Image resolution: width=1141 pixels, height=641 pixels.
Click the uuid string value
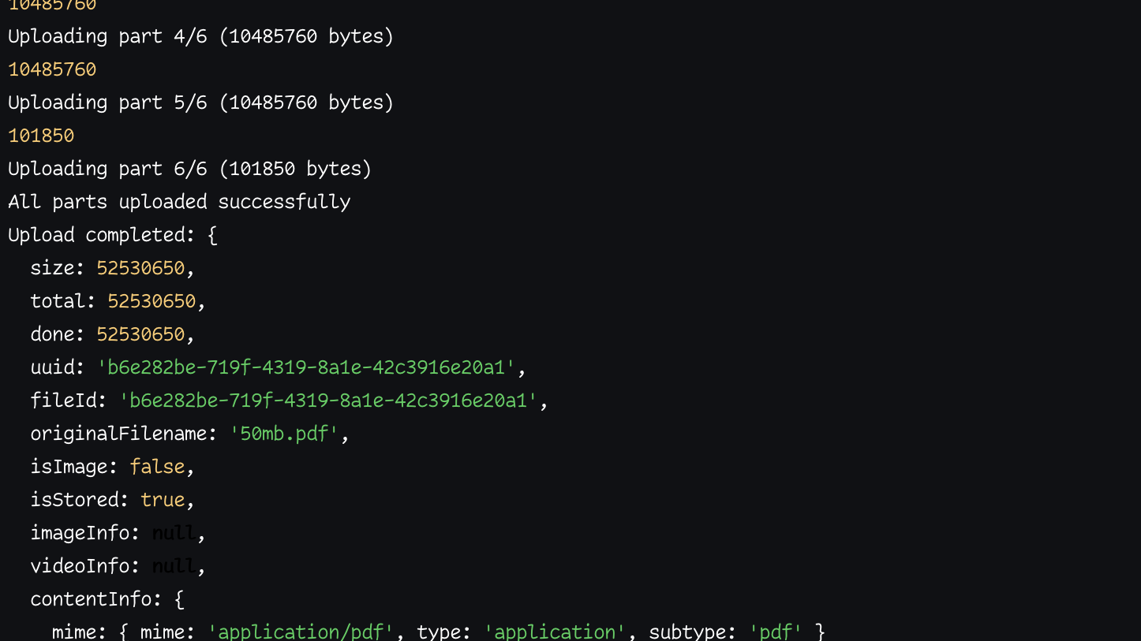coord(306,367)
